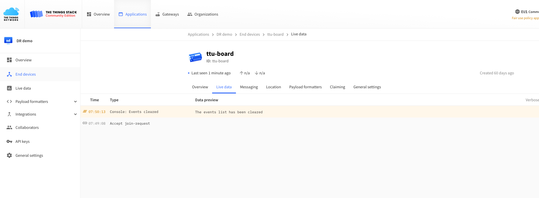Click the Collaborators people icon in sidebar
539x198 pixels.
(9, 128)
